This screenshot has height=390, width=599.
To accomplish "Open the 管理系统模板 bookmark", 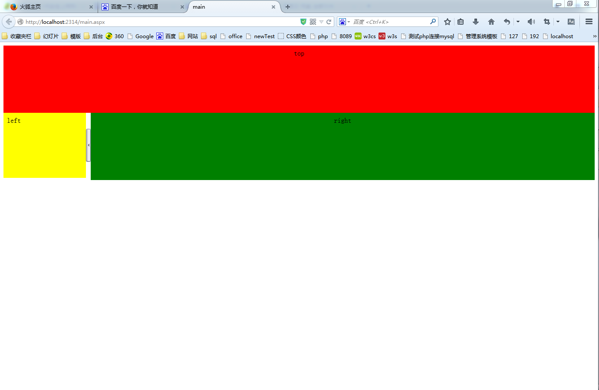I will pos(477,36).
